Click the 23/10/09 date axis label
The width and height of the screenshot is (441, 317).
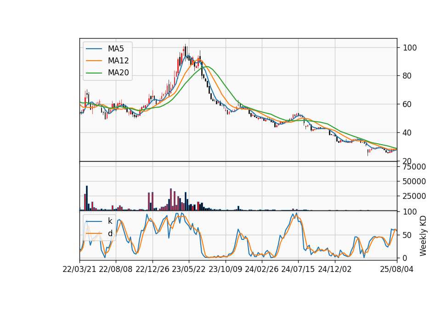click(225, 269)
